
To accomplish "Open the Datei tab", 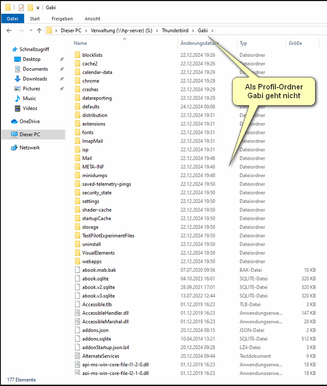I will click(12, 19).
